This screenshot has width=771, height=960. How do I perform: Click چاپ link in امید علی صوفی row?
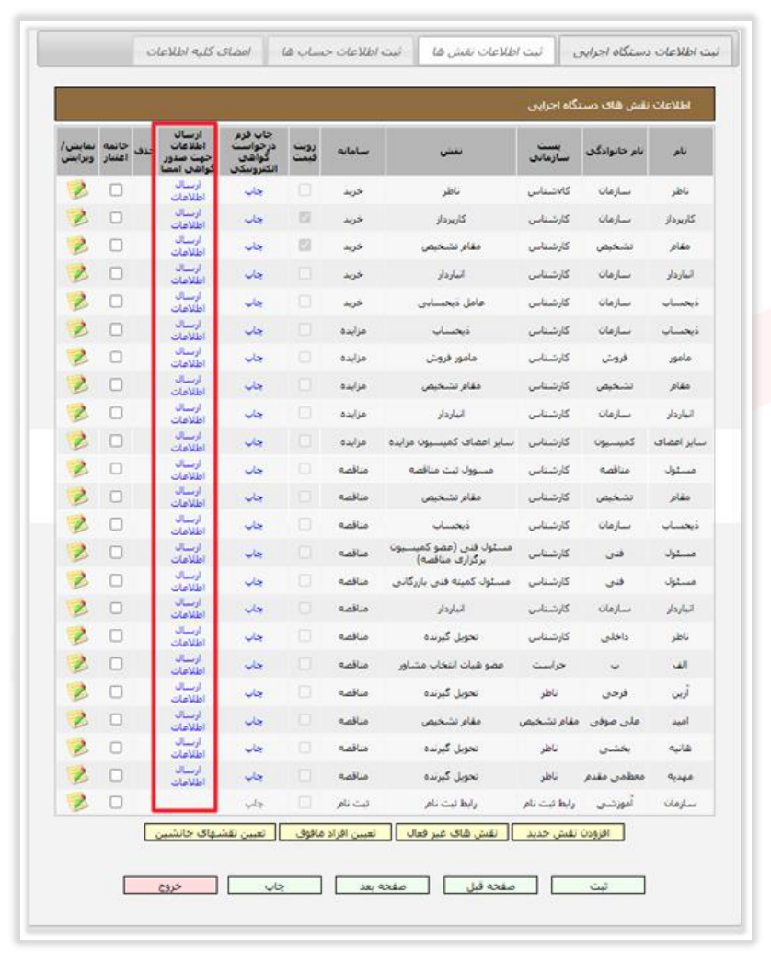click(254, 721)
